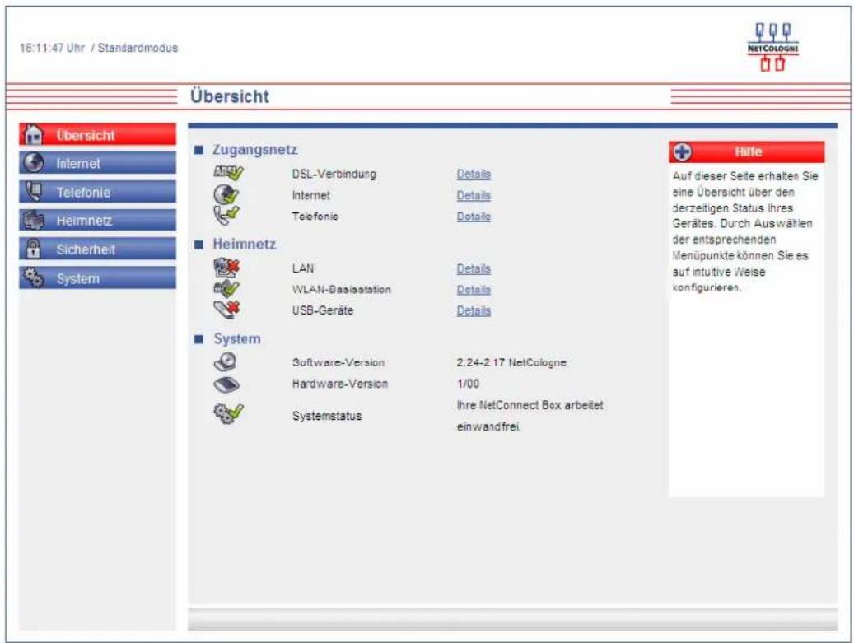Screen dimensions: 854x643
Task: Click the time display 16:11:47 Uhr
Action: [x=52, y=48]
